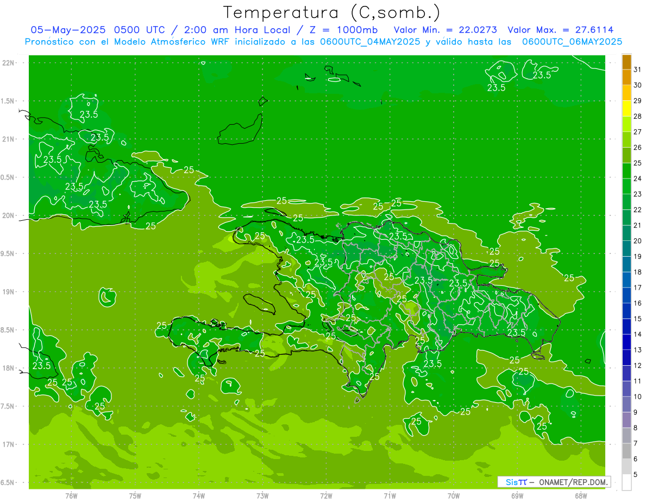Click the '71W' longitude label

pyautogui.click(x=390, y=496)
